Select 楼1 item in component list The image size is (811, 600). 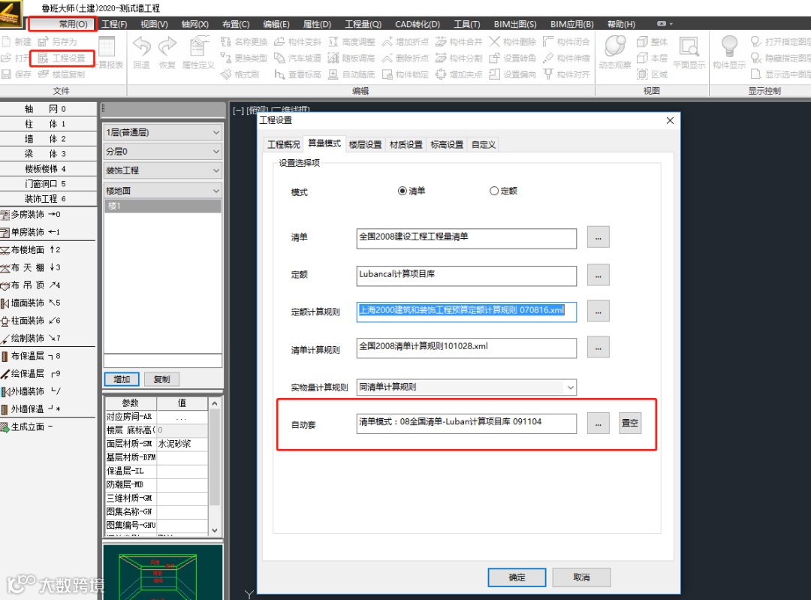click(163, 206)
